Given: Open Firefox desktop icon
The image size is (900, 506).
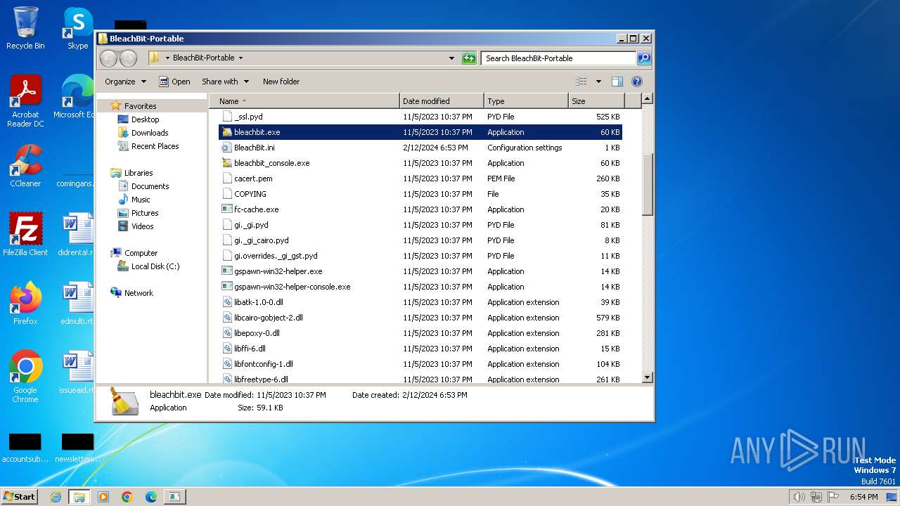Looking at the screenshot, I should 25,304.
